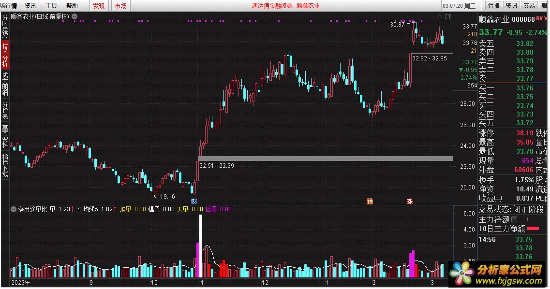Toggle the side panel layout icon
Screen dimensions: 550x289
448,16
